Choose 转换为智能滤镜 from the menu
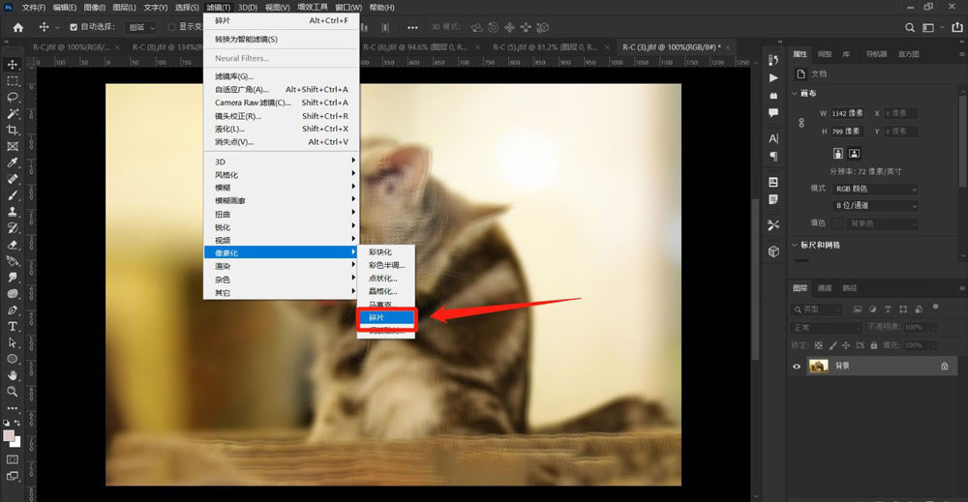The width and height of the screenshot is (968, 502). [246, 40]
